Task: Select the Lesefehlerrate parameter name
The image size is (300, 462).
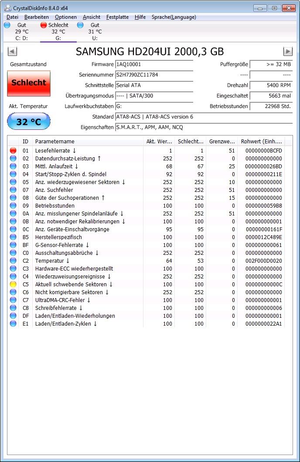Action: click(55, 150)
